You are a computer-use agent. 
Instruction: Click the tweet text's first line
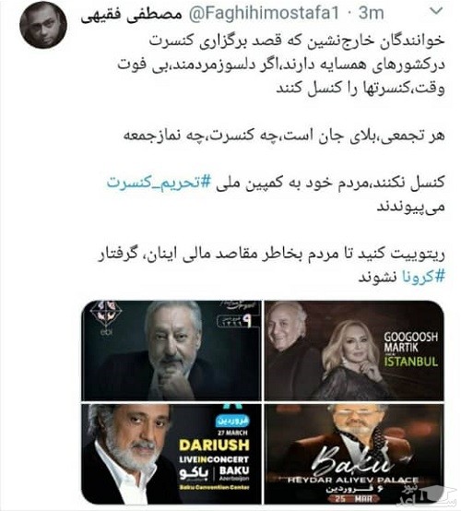coord(297,42)
